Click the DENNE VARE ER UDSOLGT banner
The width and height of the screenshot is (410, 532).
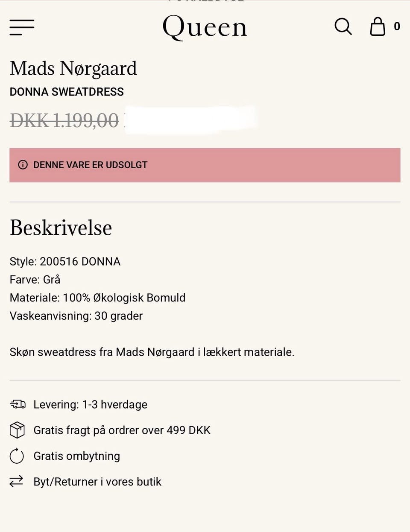point(205,165)
